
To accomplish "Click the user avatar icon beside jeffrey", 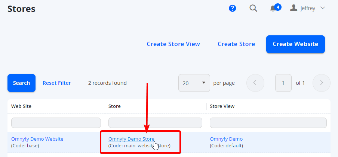I will click(294, 8).
